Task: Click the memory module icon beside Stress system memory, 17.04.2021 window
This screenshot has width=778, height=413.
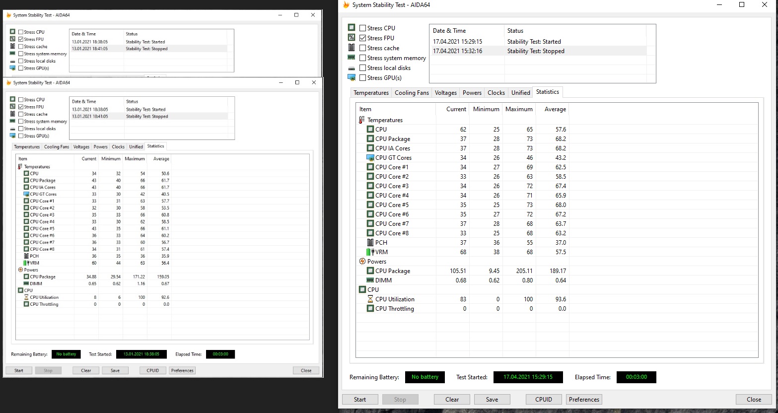Action: [352, 58]
